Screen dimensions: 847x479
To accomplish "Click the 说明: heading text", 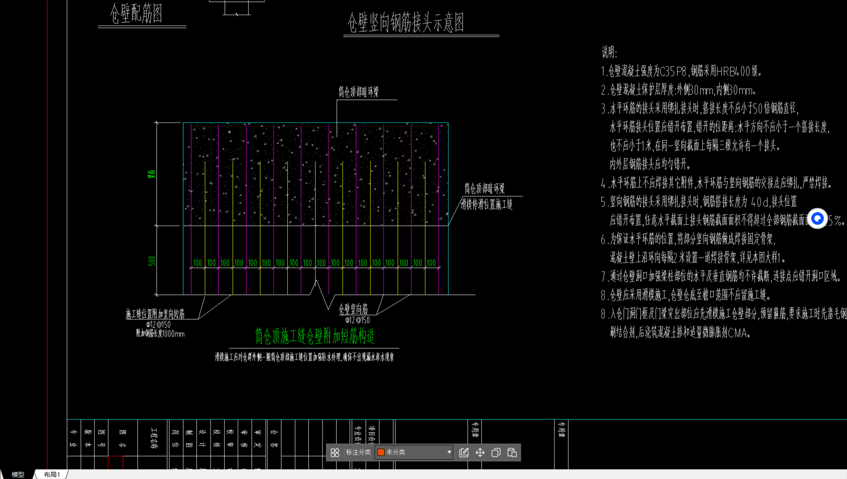I will (609, 52).
